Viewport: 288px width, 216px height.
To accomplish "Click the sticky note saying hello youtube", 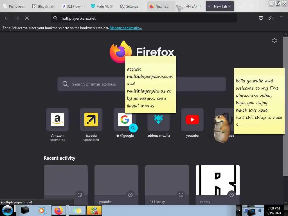I will pyautogui.click(x=259, y=101).
